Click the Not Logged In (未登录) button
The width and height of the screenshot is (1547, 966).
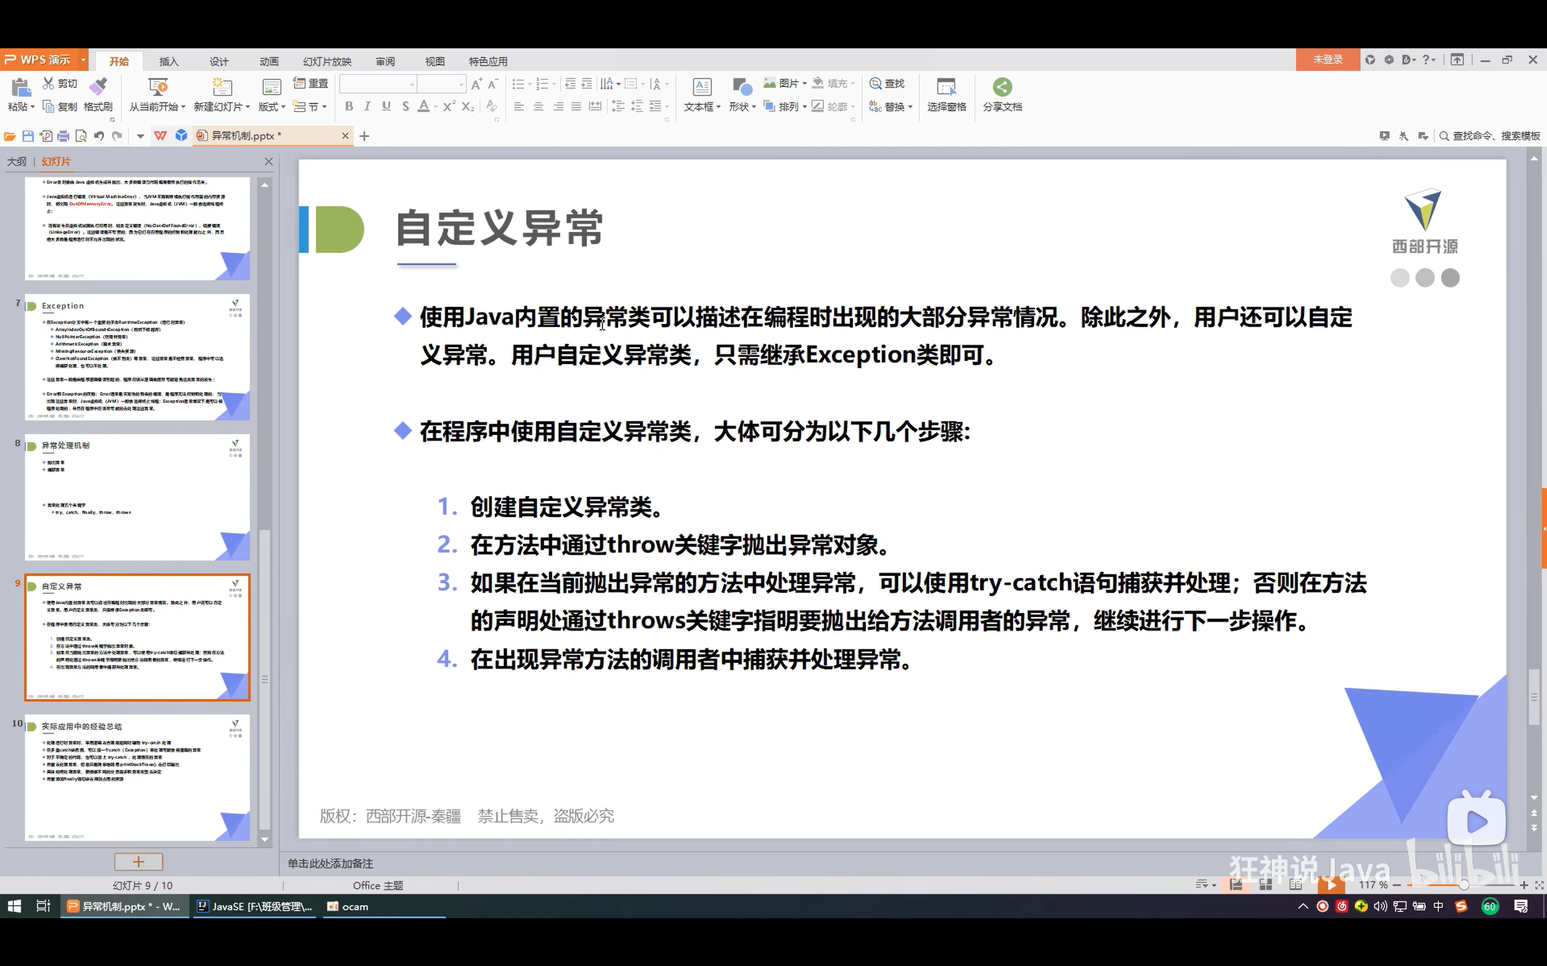point(1327,60)
